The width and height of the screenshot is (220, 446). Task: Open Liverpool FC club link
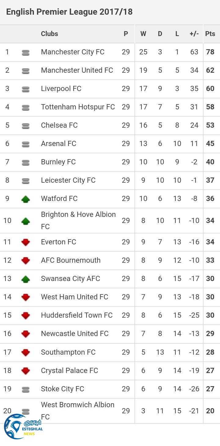coord(61,89)
